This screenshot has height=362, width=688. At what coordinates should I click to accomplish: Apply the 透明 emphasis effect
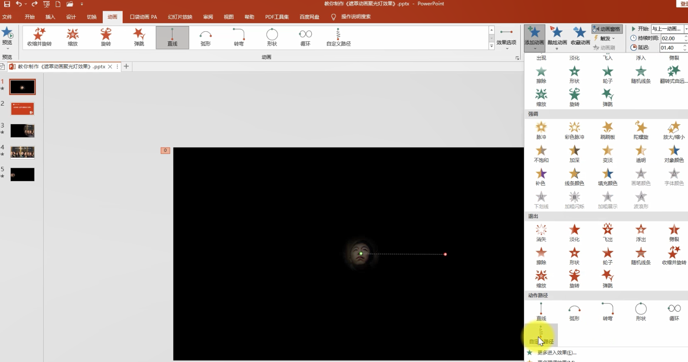[641, 154]
